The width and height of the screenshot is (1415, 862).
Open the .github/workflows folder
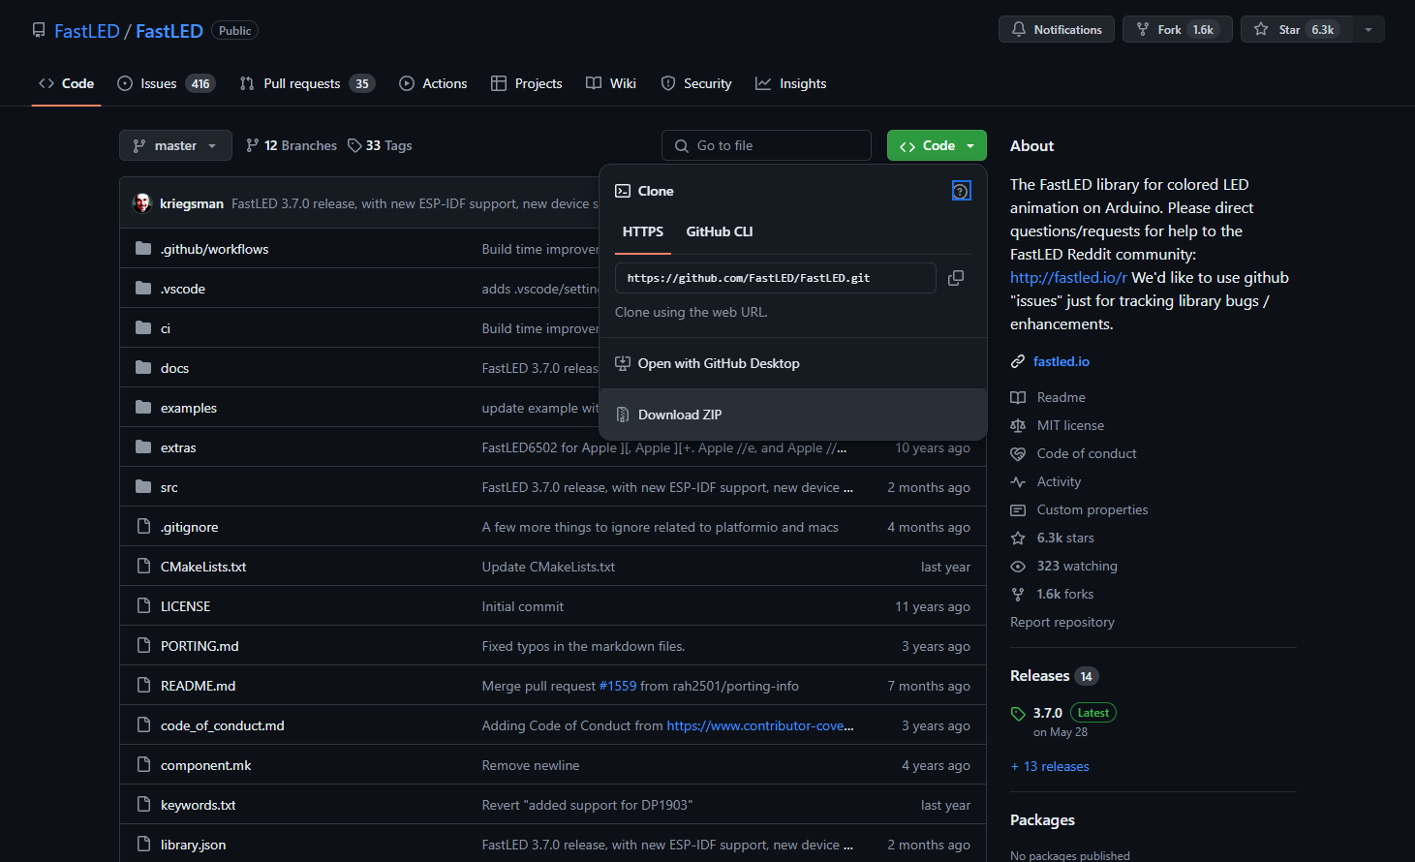[x=214, y=249]
